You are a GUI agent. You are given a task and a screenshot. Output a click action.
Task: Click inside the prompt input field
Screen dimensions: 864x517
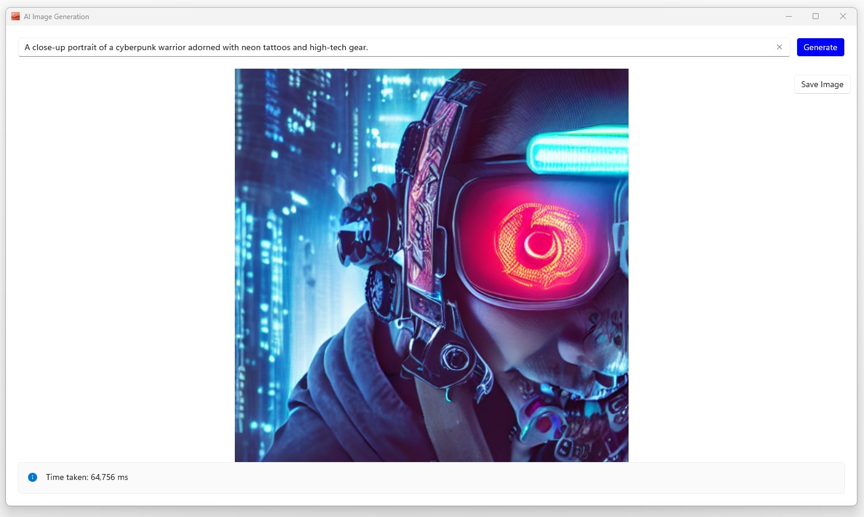click(x=400, y=47)
